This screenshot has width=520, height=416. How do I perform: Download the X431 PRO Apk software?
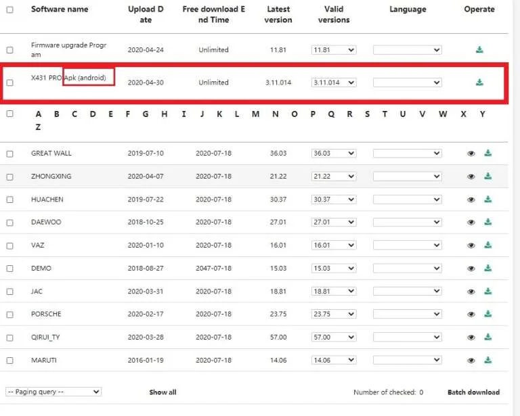coord(479,83)
